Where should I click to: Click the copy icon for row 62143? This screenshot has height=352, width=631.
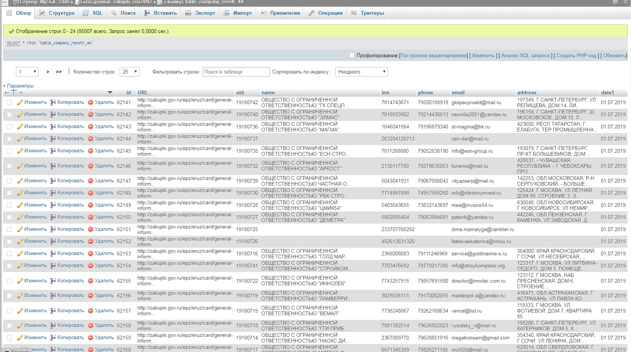tap(53, 127)
